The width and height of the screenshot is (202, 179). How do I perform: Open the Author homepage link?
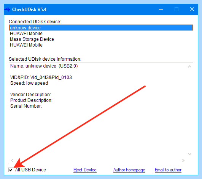click(129, 170)
